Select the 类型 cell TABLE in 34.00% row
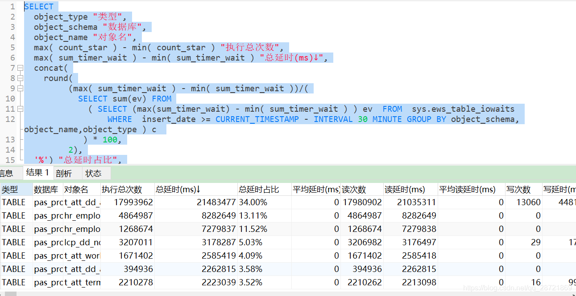 [17, 202]
